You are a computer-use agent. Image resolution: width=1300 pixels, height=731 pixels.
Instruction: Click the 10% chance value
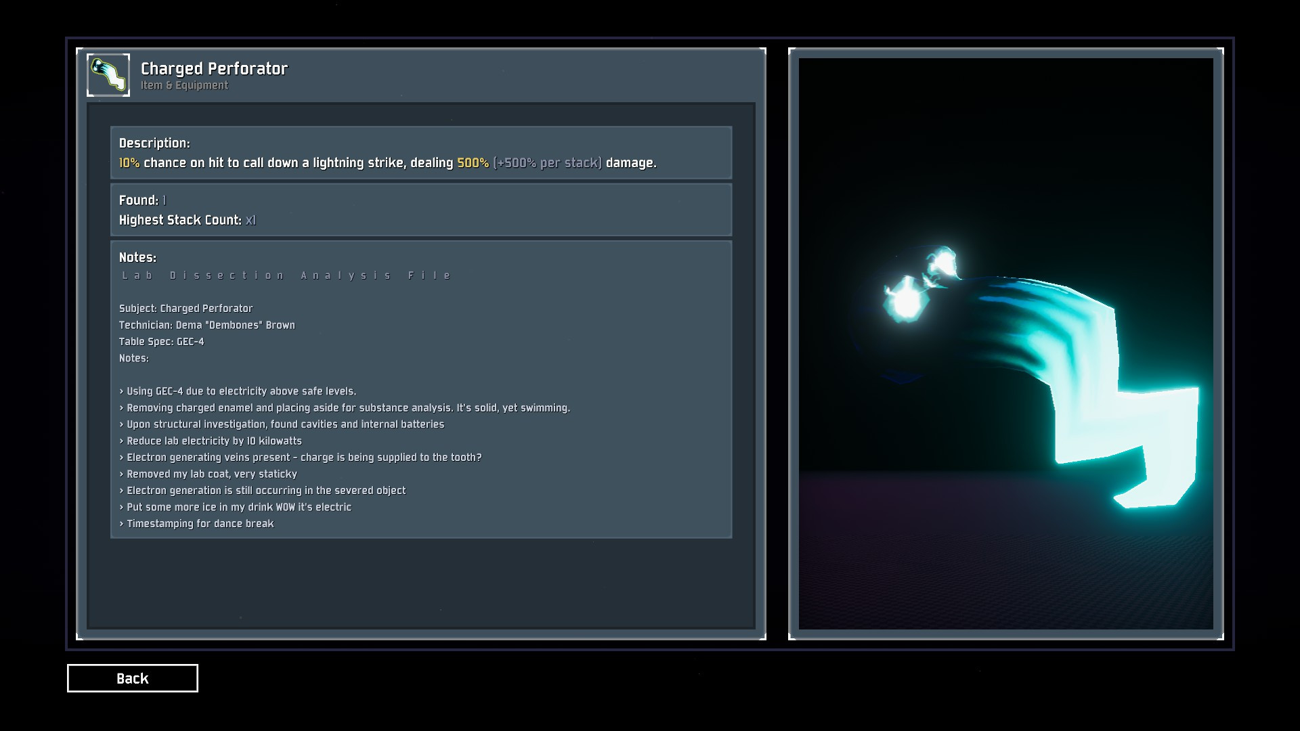pyautogui.click(x=129, y=163)
